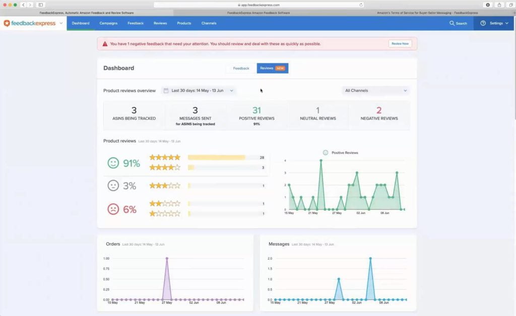This screenshot has width=516, height=316.
Task: Toggle the Safari sidebar button
Action: pos(41,5)
